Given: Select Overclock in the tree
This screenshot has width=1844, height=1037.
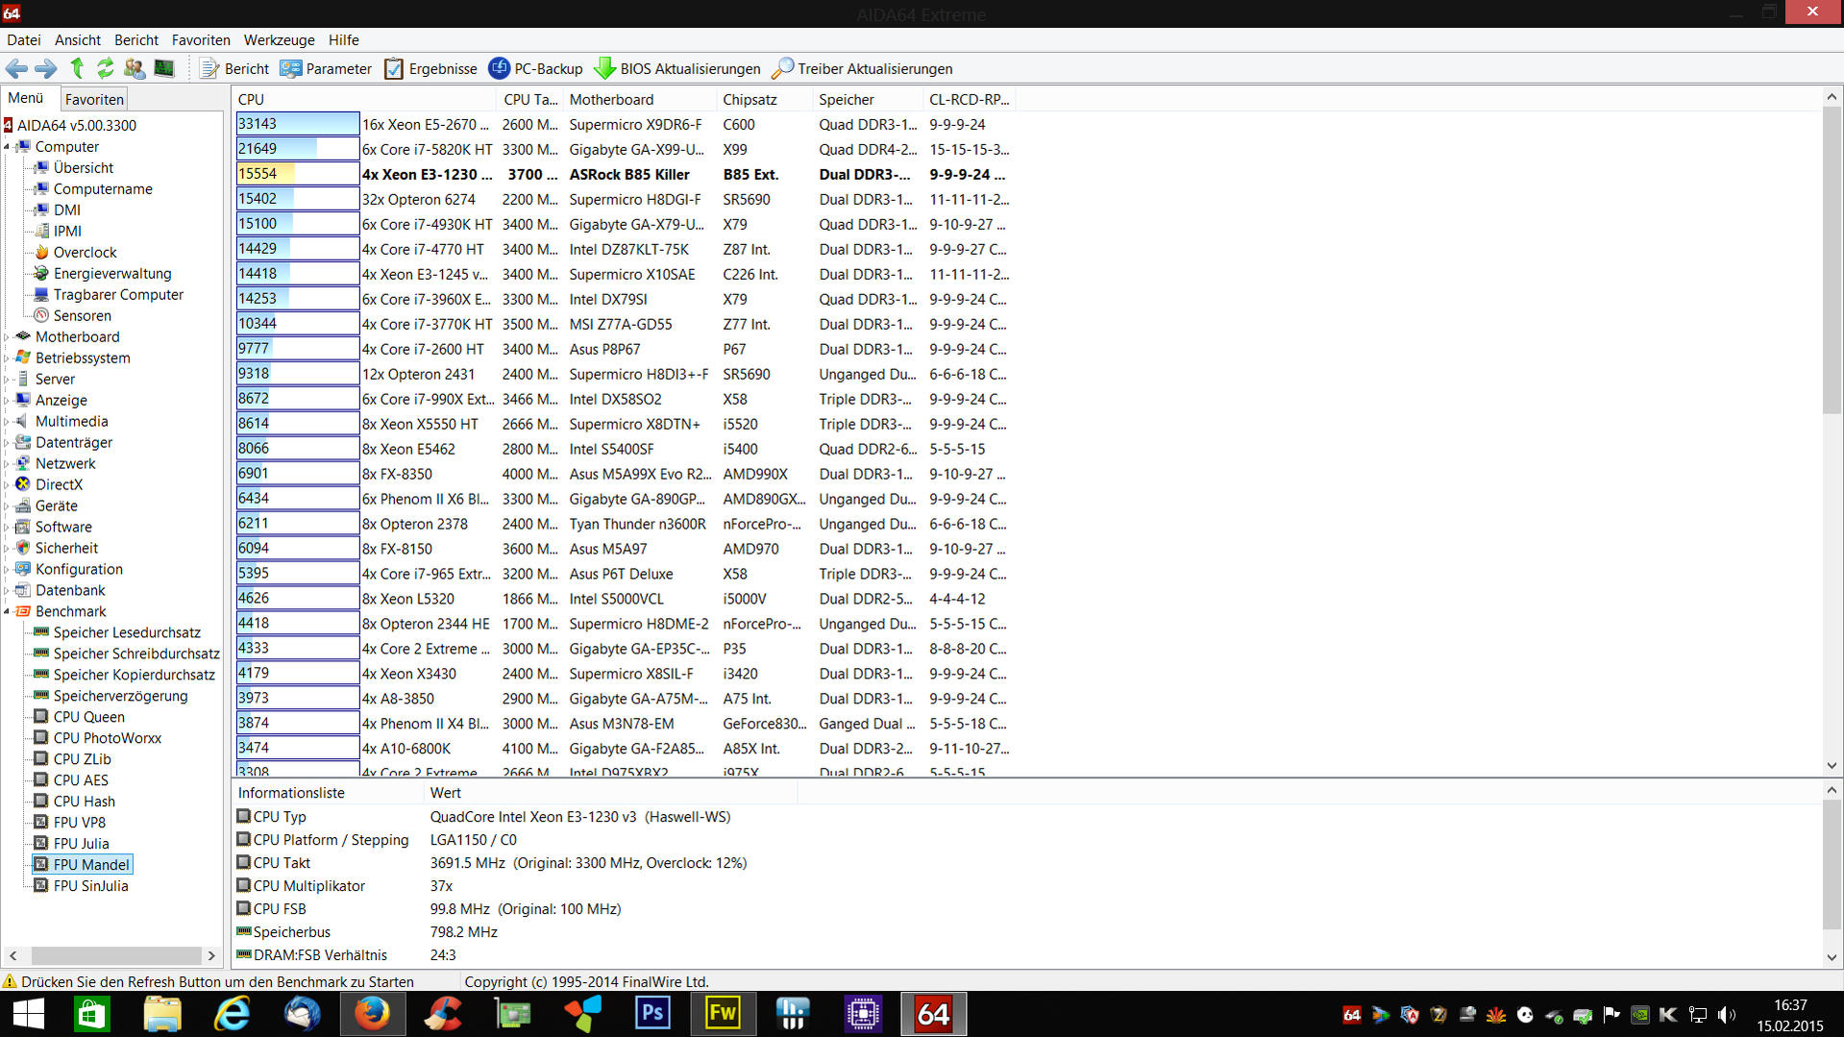Looking at the screenshot, I should [85, 252].
